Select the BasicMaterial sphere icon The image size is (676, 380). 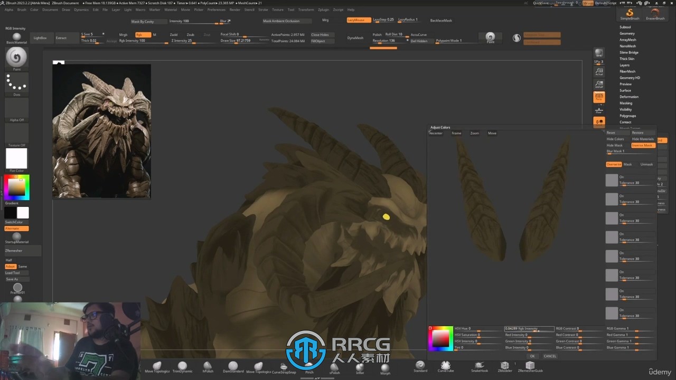(16, 37)
